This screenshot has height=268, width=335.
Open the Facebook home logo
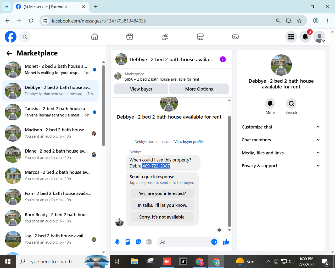(x=10, y=37)
